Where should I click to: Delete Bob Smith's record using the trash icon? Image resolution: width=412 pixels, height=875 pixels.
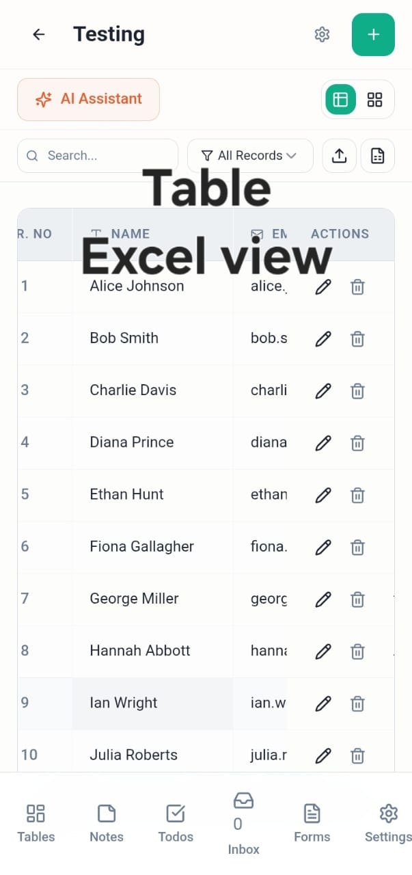coord(357,339)
